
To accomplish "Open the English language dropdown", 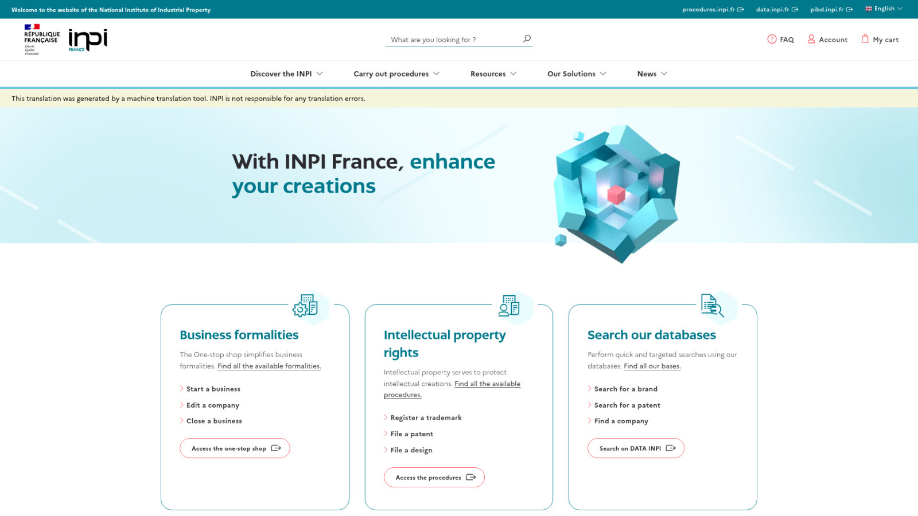I will click(884, 9).
